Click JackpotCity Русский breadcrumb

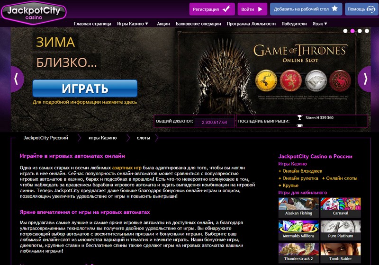(45, 138)
